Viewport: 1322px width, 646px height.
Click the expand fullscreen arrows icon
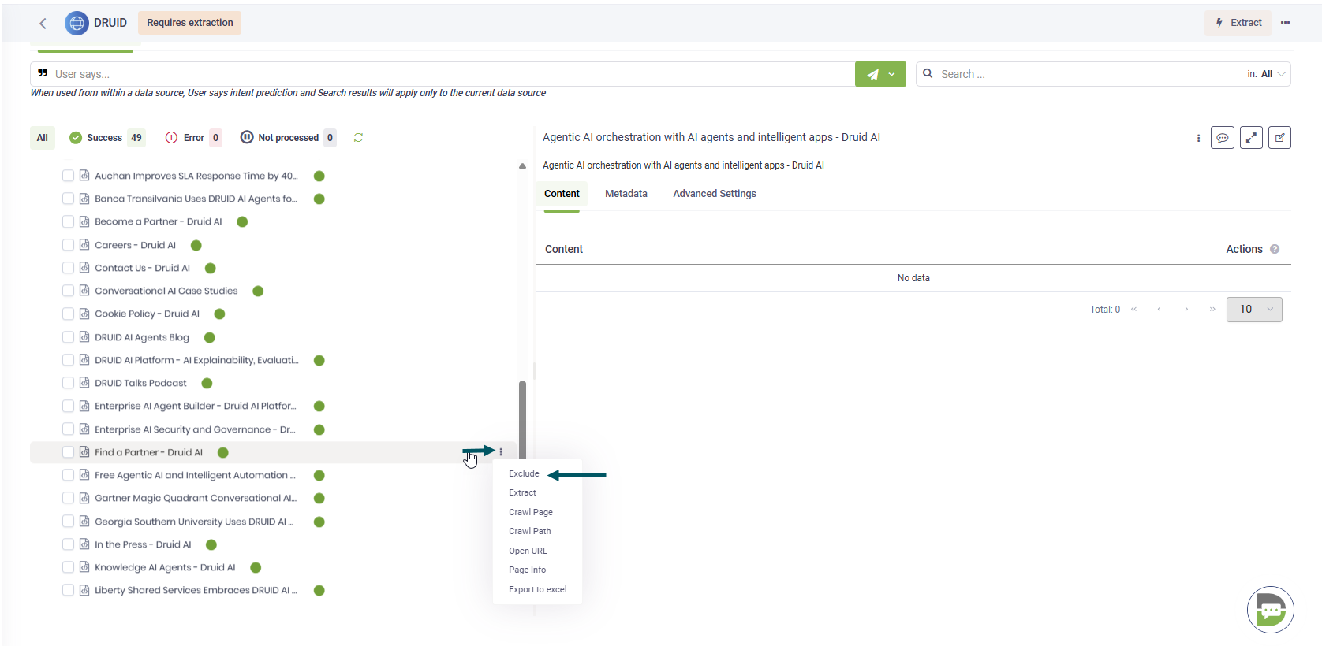[x=1251, y=138]
